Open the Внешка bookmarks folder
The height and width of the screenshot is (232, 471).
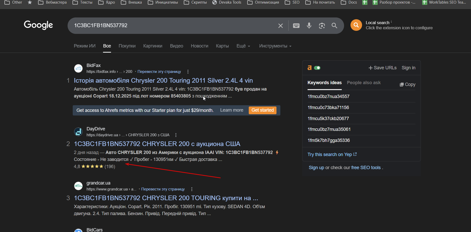coord(131,2)
